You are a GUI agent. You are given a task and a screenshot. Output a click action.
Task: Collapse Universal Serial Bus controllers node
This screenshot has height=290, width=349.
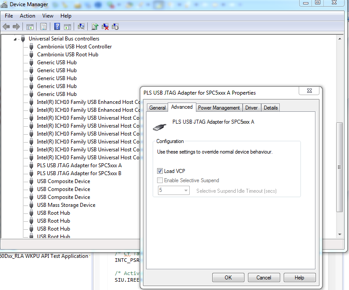coord(15,39)
